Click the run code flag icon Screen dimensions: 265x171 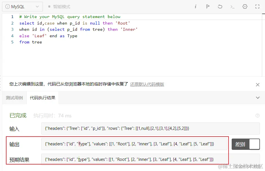[x=208, y=6]
